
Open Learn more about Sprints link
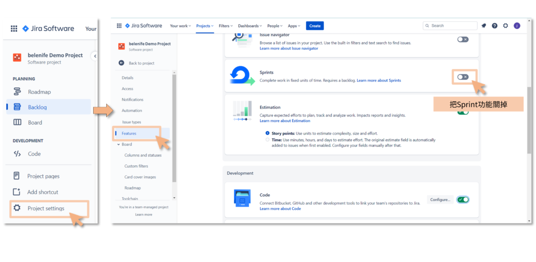379,80
